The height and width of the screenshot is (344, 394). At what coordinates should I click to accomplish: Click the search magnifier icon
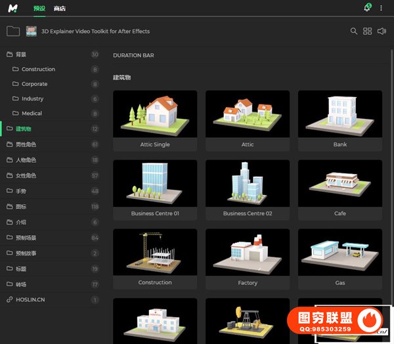(x=354, y=31)
